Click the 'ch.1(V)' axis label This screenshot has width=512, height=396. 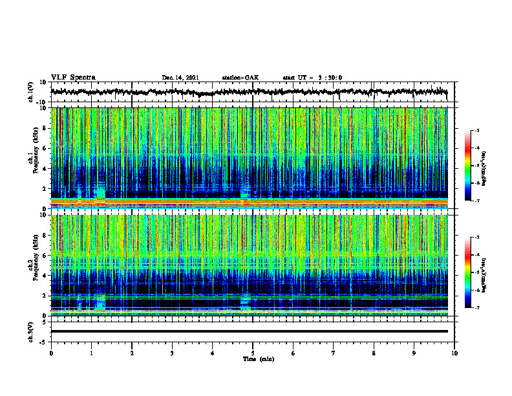(31, 92)
